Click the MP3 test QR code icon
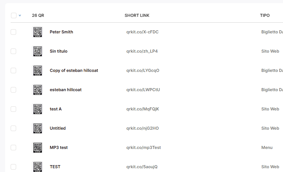The image size is (283, 172). (37, 148)
